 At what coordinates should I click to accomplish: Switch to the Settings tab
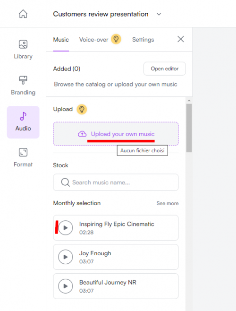pyautogui.click(x=143, y=40)
